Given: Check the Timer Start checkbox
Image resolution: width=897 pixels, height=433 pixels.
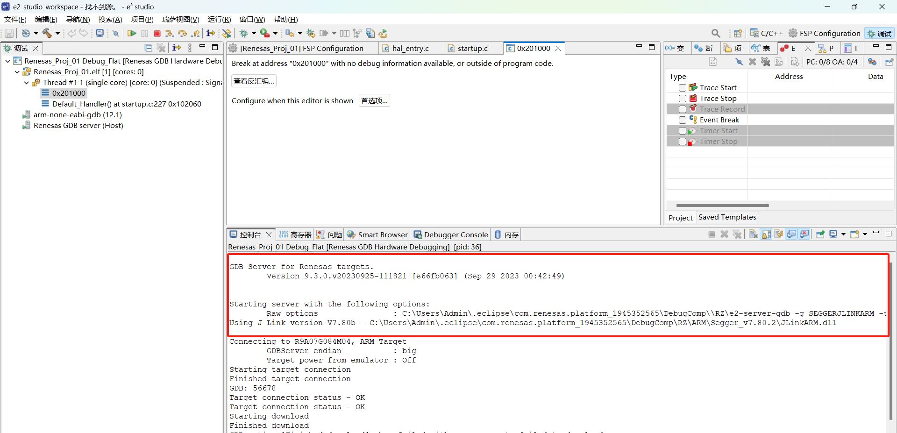Looking at the screenshot, I should click(x=683, y=131).
